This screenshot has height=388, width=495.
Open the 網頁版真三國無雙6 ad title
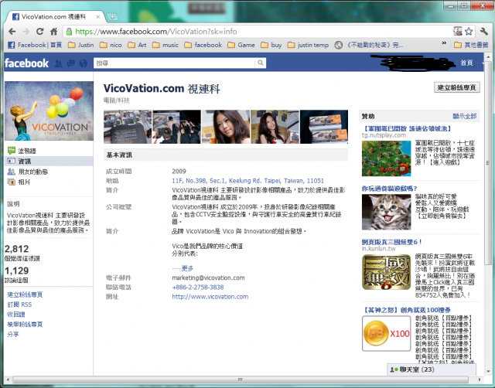tap(392, 242)
